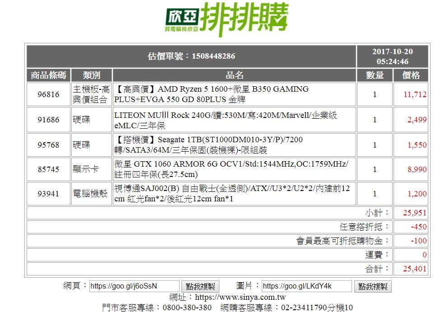Screen dimensions: 445x312
Task: Click the 價格 column header
Action: click(x=411, y=75)
